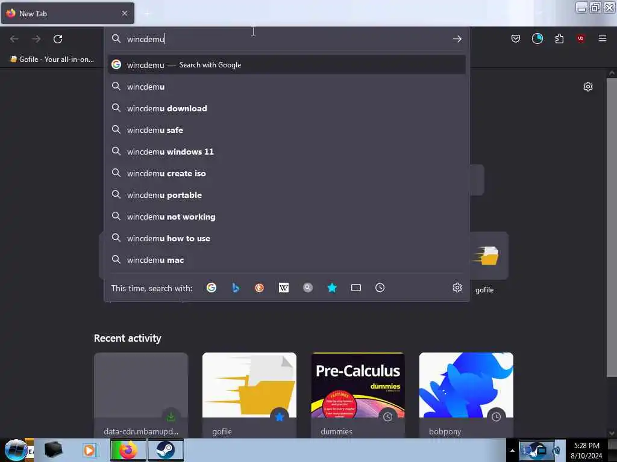617x462 pixels.
Task: Show hidden system tray icons
Action: point(512,451)
